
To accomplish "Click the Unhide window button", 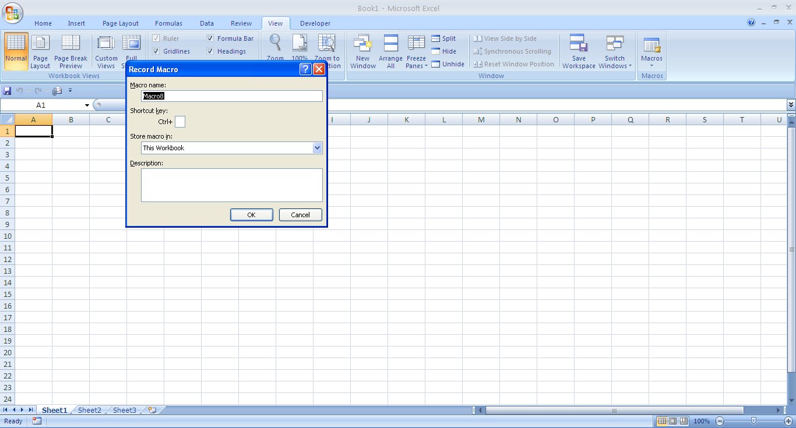I will (x=448, y=64).
